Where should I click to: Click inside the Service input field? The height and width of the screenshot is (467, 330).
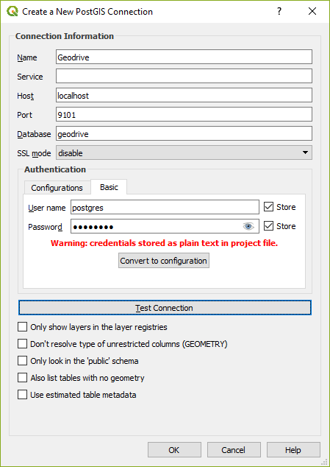(x=184, y=77)
